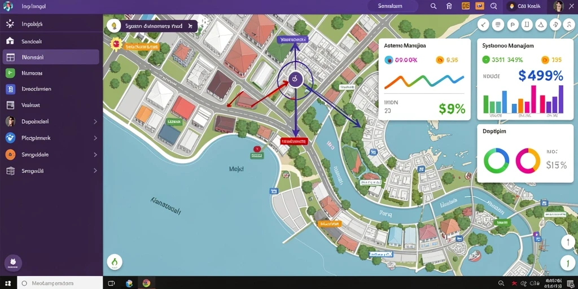Open the Windows Start button on taskbar
This screenshot has width=578, height=289.
coord(8,283)
